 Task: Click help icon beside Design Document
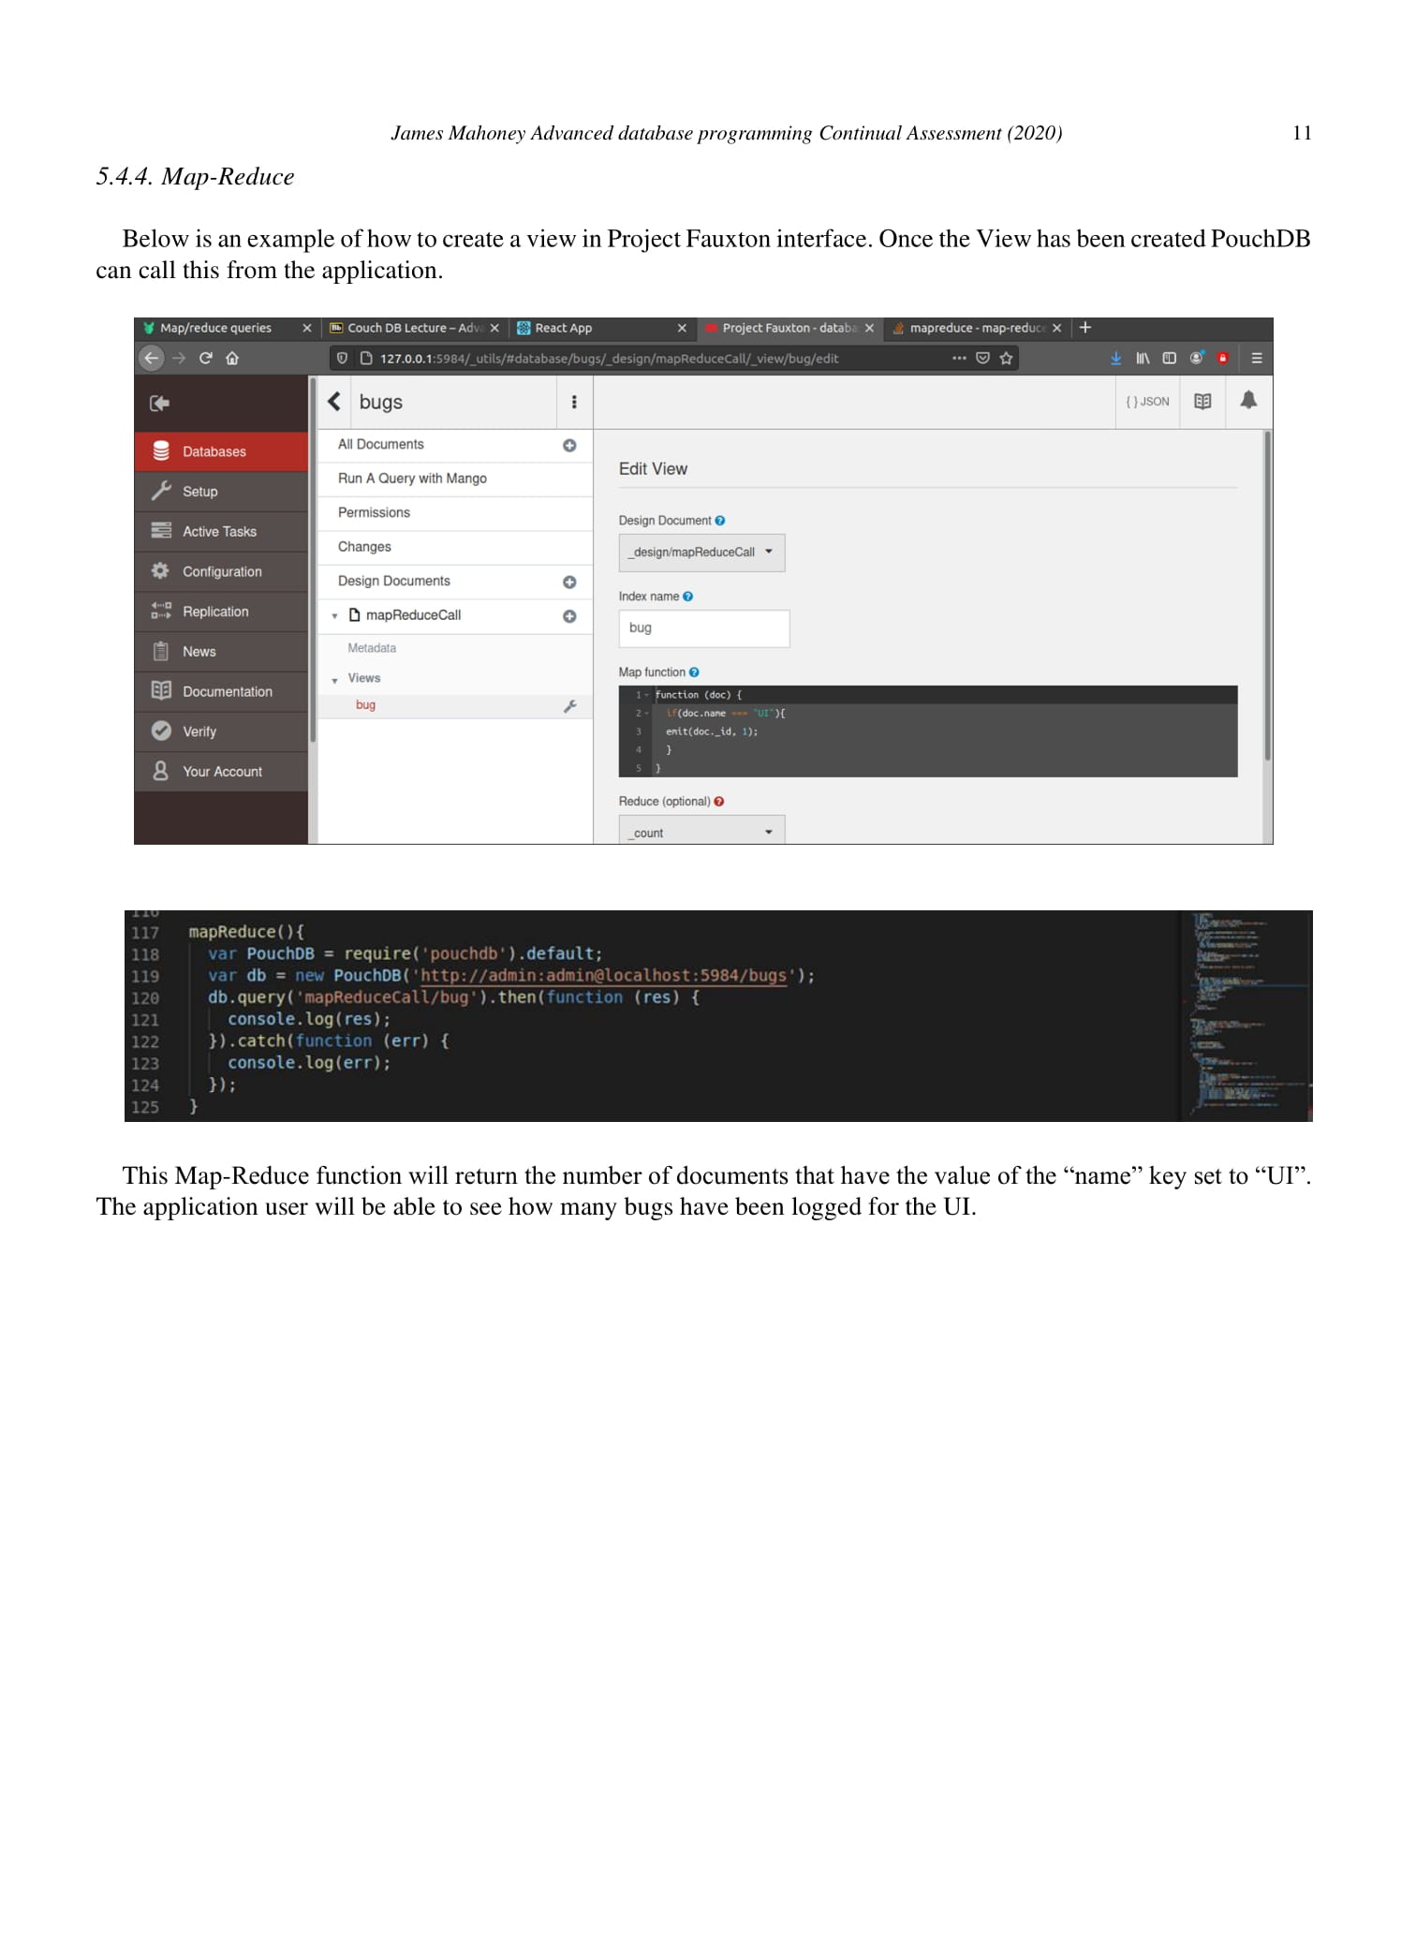coord(720,521)
